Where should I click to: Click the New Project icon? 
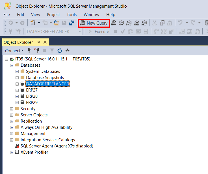[x=33, y=23]
